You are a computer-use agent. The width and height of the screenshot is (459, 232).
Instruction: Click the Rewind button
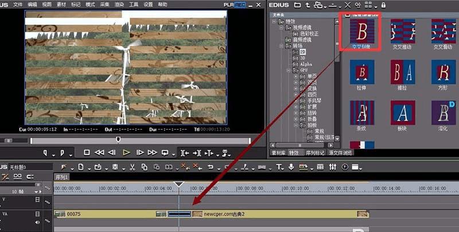(99, 153)
